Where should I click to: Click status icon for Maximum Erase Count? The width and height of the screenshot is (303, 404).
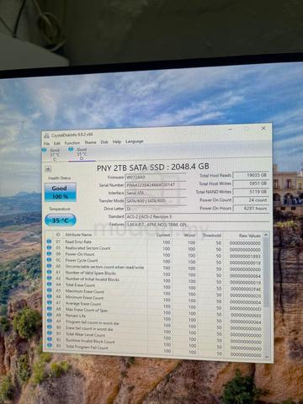pyautogui.click(x=50, y=290)
